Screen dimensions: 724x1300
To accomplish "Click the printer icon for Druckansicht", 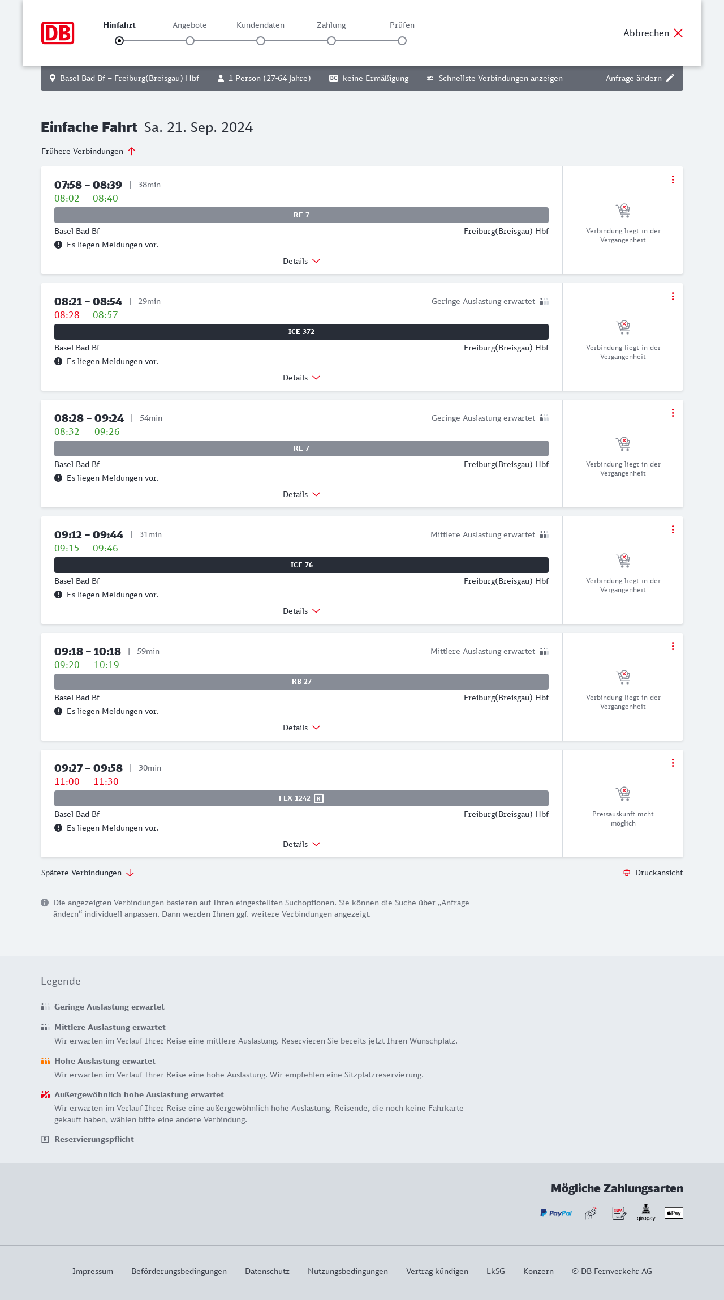I will [627, 873].
